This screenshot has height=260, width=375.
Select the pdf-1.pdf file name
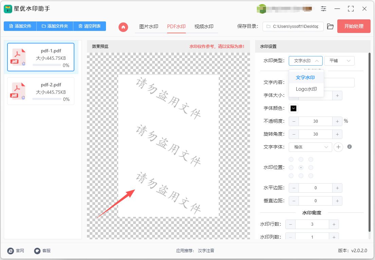(51, 51)
